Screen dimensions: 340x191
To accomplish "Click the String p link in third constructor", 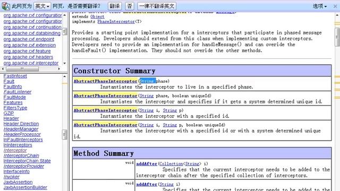I will [x=170, y=110].
